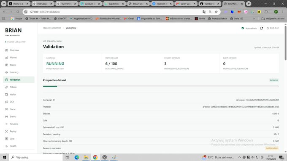
Task: Open the Tokens section icon
Action: (x=7, y=87)
